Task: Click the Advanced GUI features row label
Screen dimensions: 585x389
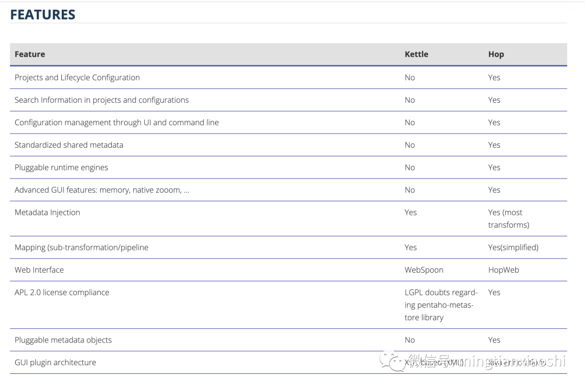Action: (x=102, y=190)
